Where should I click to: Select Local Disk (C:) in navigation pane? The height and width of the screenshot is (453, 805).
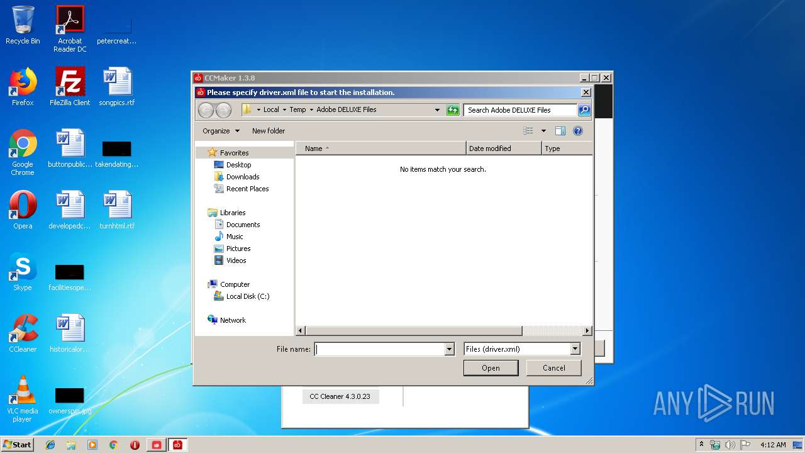[248, 296]
